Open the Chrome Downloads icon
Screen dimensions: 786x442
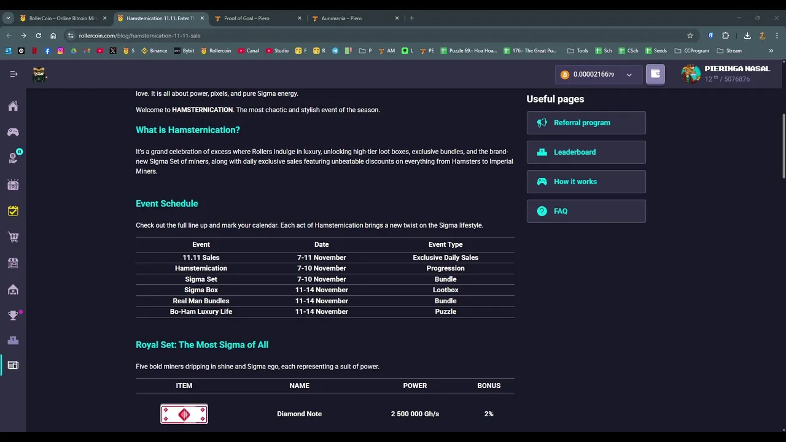tap(747, 36)
